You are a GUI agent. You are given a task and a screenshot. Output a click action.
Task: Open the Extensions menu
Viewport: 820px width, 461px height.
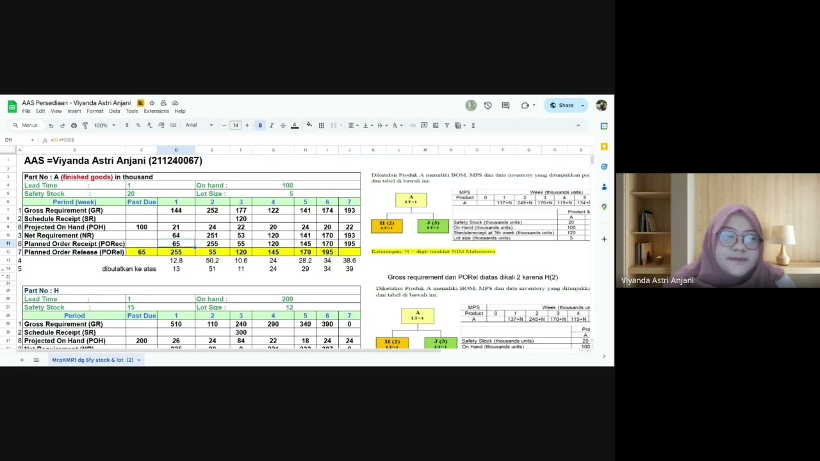pyautogui.click(x=156, y=111)
